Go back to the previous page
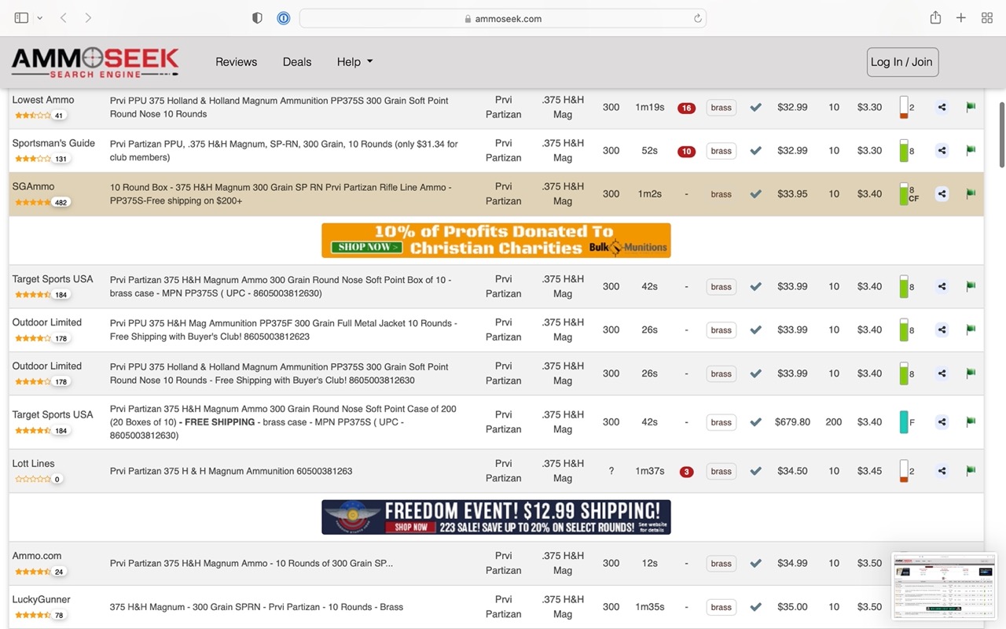 [x=64, y=18]
